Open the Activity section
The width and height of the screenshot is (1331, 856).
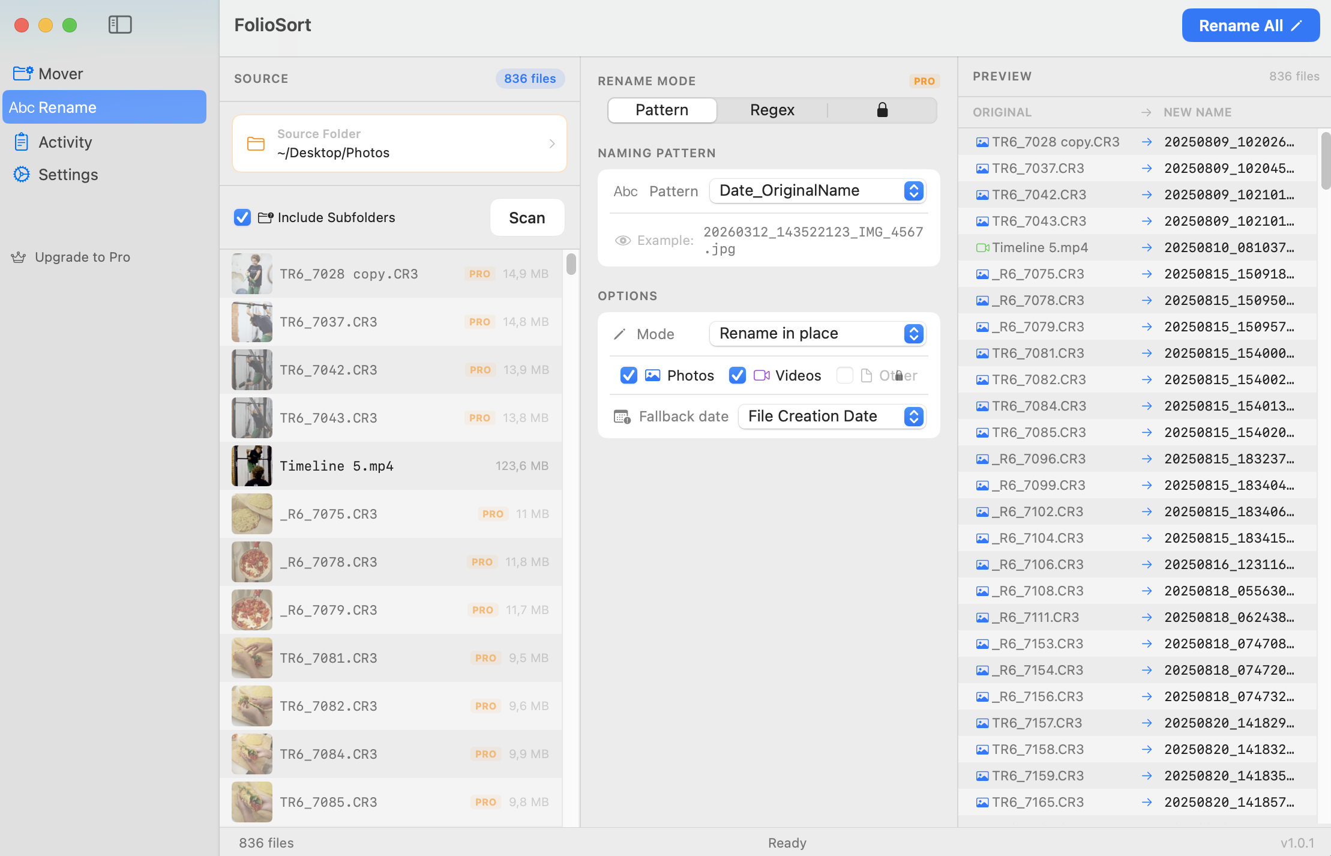point(104,142)
